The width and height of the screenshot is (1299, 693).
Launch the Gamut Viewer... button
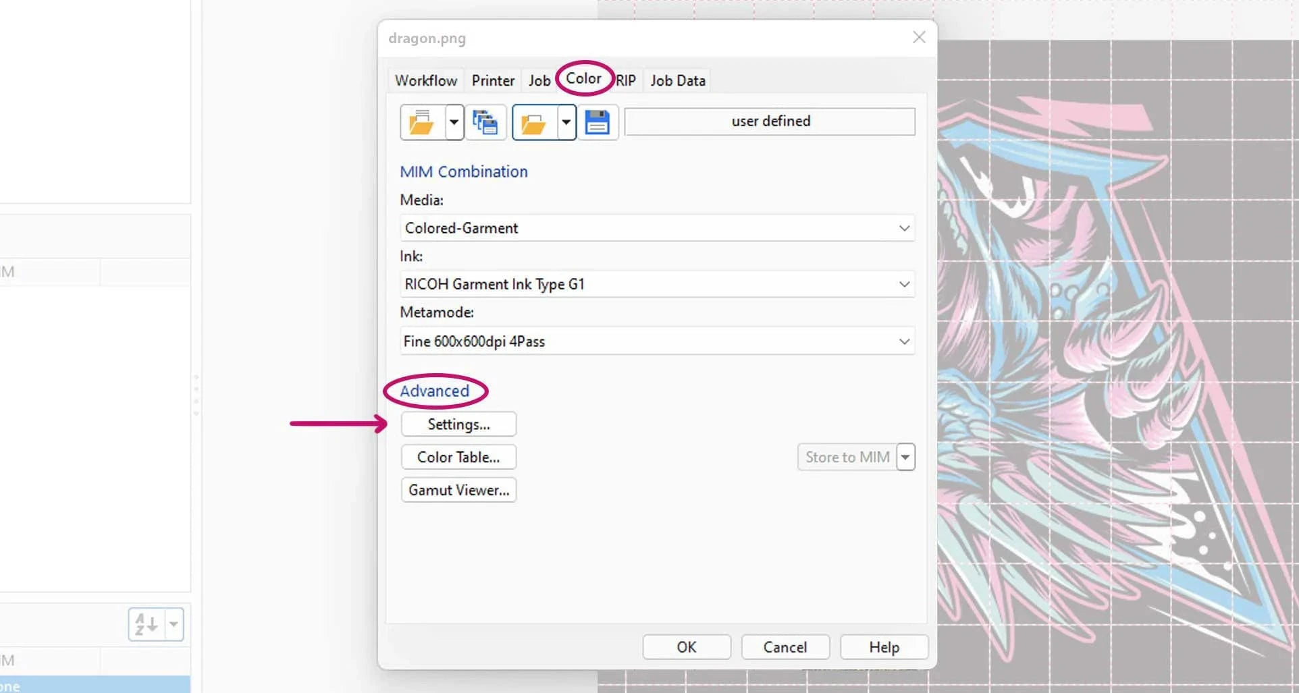(458, 490)
